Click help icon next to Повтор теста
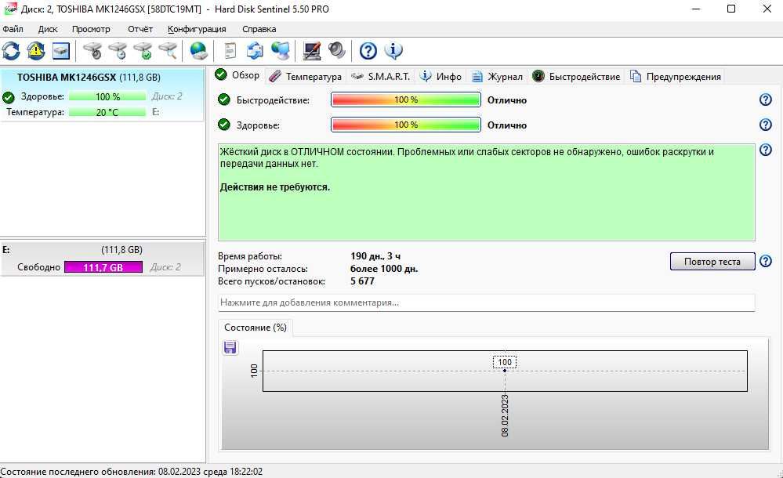This screenshot has width=783, height=478. tap(766, 261)
